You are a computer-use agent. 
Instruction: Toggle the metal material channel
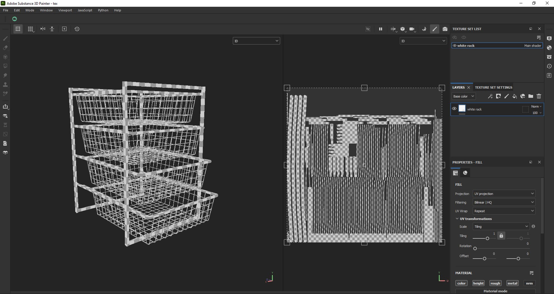pos(512,283)
